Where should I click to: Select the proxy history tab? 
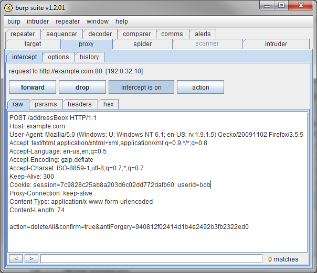(x=89, y=57)
